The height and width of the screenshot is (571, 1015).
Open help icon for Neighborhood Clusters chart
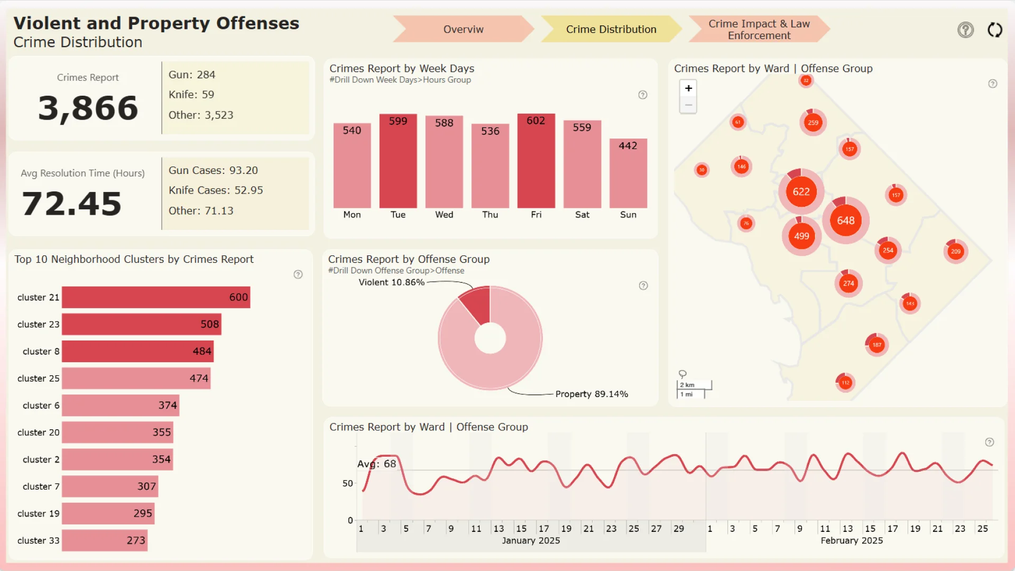298,274
